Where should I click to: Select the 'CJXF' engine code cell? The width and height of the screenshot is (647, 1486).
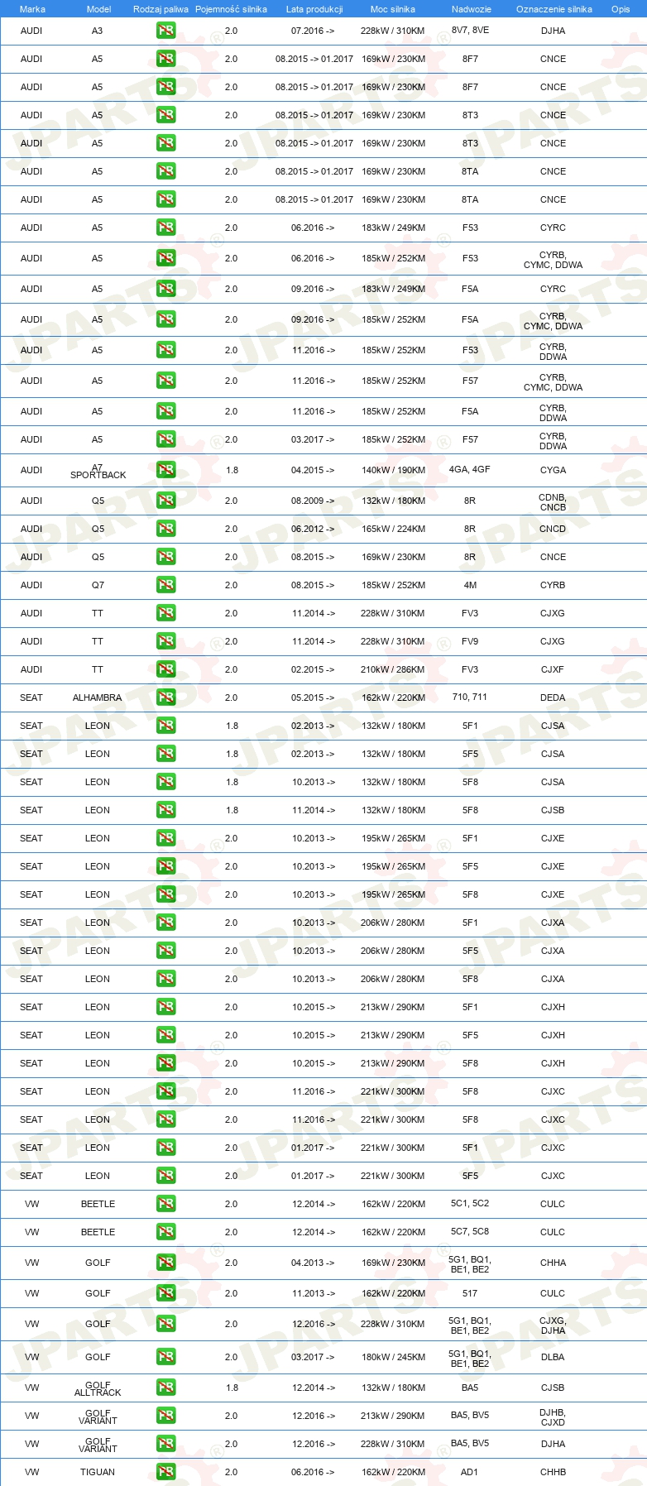pos(553,669)
